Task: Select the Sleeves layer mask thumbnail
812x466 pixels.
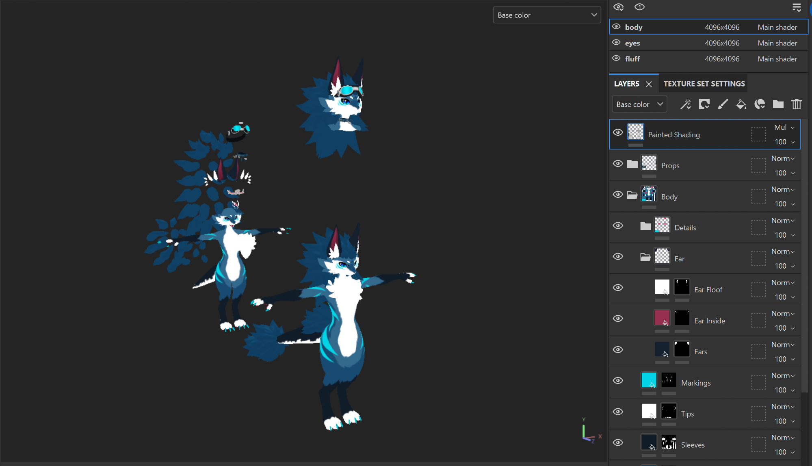Action: tap(669, 442)
